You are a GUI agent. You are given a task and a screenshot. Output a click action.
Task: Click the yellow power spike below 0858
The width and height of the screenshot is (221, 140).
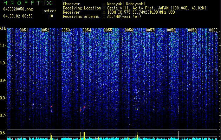pos(178,135)
